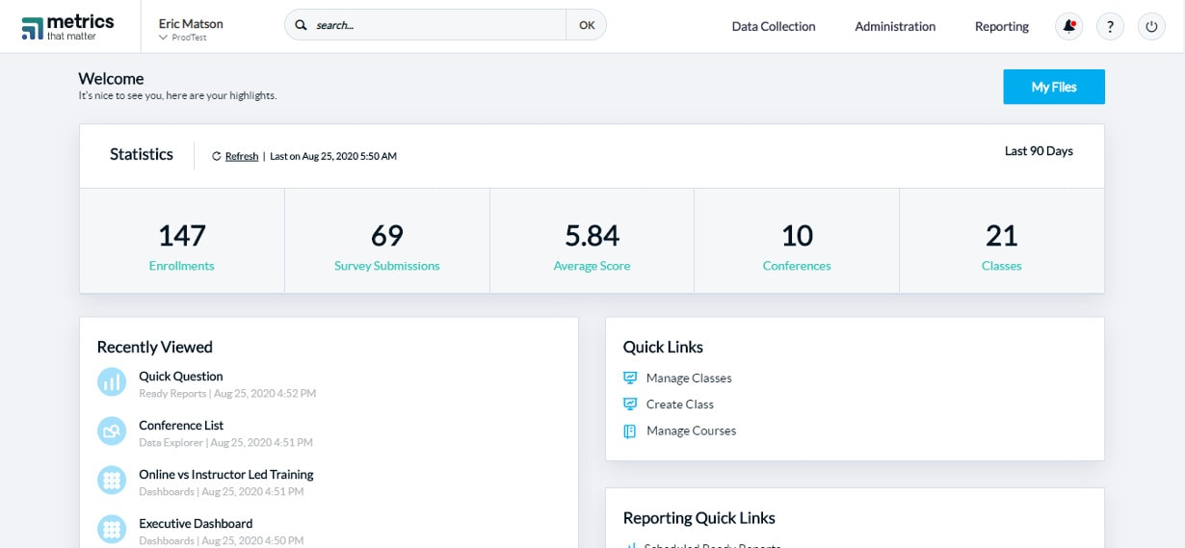Open the Reporting menu
Image resolution: width=1185 pixels, height=548 pixels.
click(x=1001, y=27)
